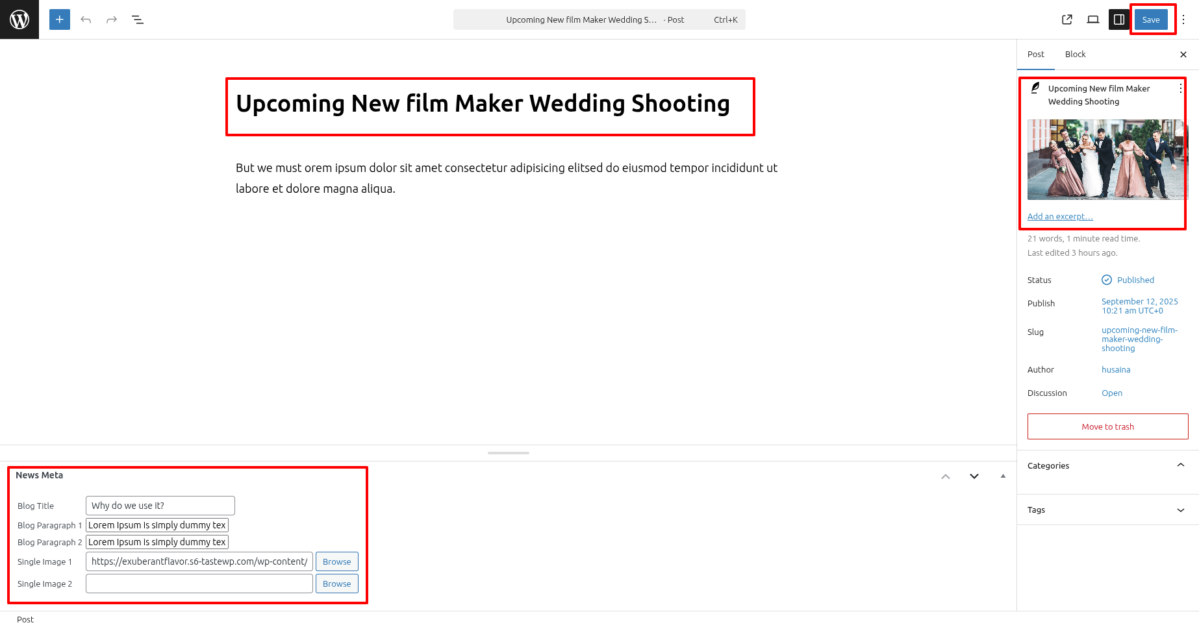Image resolution: width=1199 pixels, height=627 pixels.
Task: Move News Meta box down
Action: coord(974,476)
